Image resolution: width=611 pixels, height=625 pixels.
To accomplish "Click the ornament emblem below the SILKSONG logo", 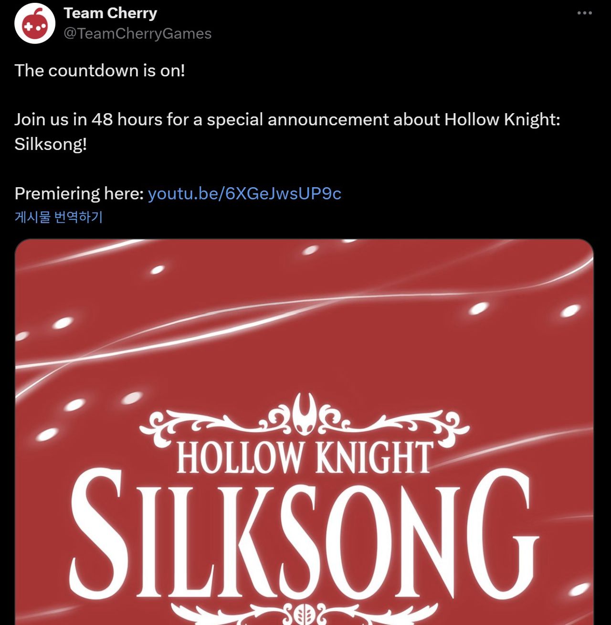I will click(304, 614).
